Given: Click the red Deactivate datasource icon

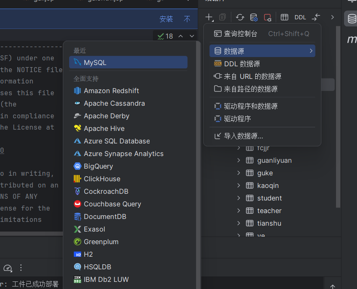Looking at the screenshot, I should tap(267, 17).
